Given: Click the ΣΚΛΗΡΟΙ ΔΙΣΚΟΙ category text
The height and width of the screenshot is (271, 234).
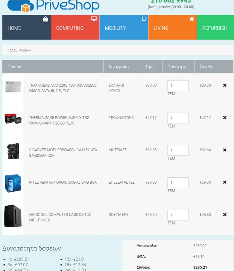Looking at the screenshot, I should tap(116, 88).
